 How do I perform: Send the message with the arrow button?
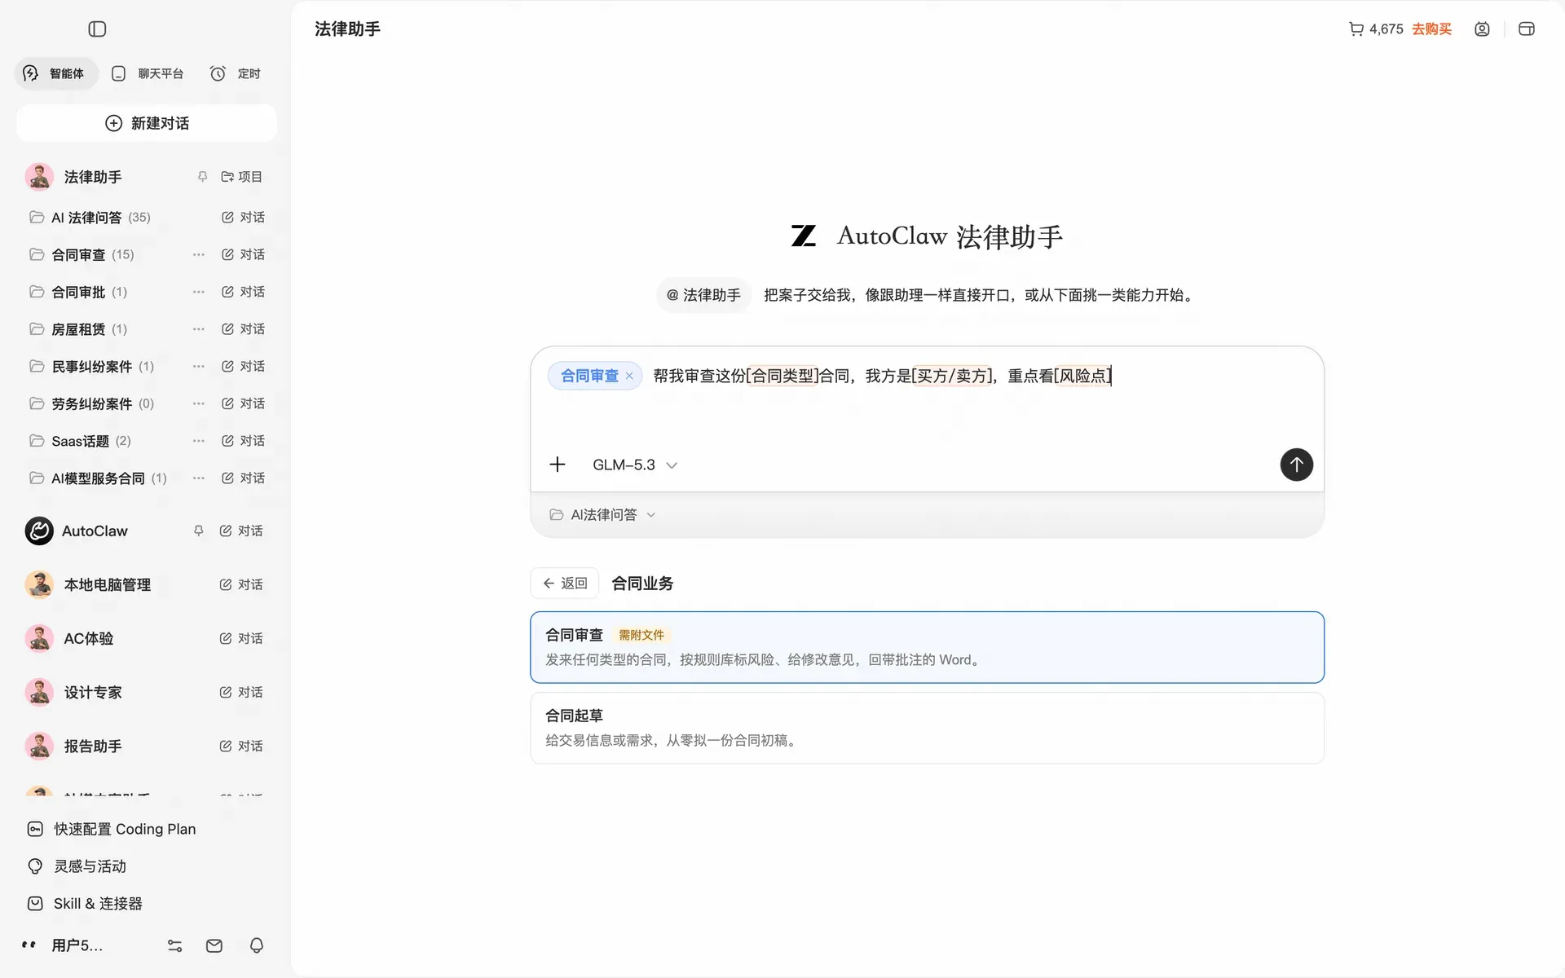coord(1296,465)
